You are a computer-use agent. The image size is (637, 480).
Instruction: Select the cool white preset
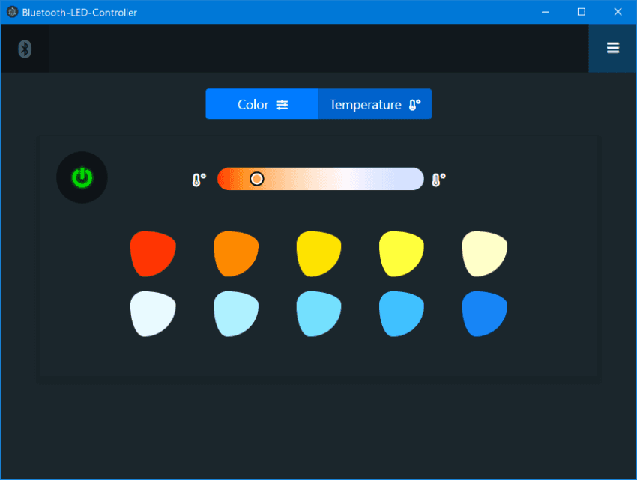pos(152,314)
